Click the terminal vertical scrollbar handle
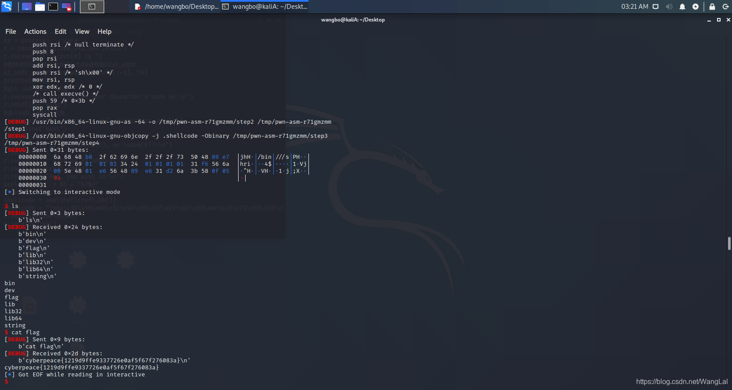Image resolution: width=732 pixels, height=390 pixels. pos(729,243)
